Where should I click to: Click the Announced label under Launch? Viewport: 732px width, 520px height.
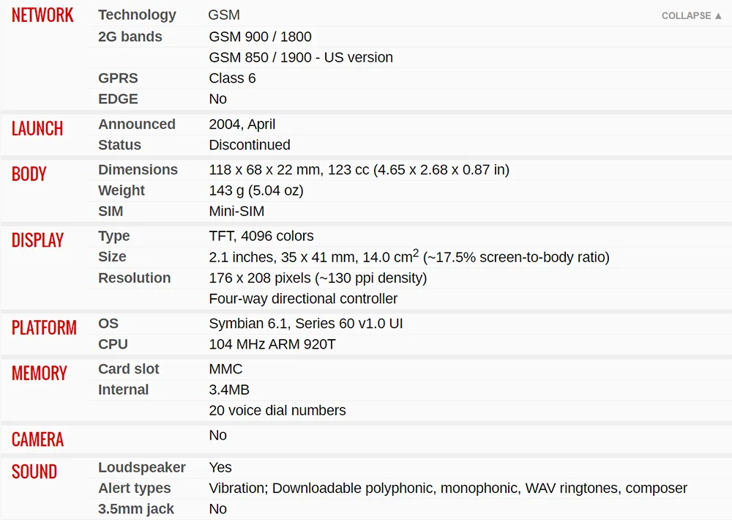[137, 125]
